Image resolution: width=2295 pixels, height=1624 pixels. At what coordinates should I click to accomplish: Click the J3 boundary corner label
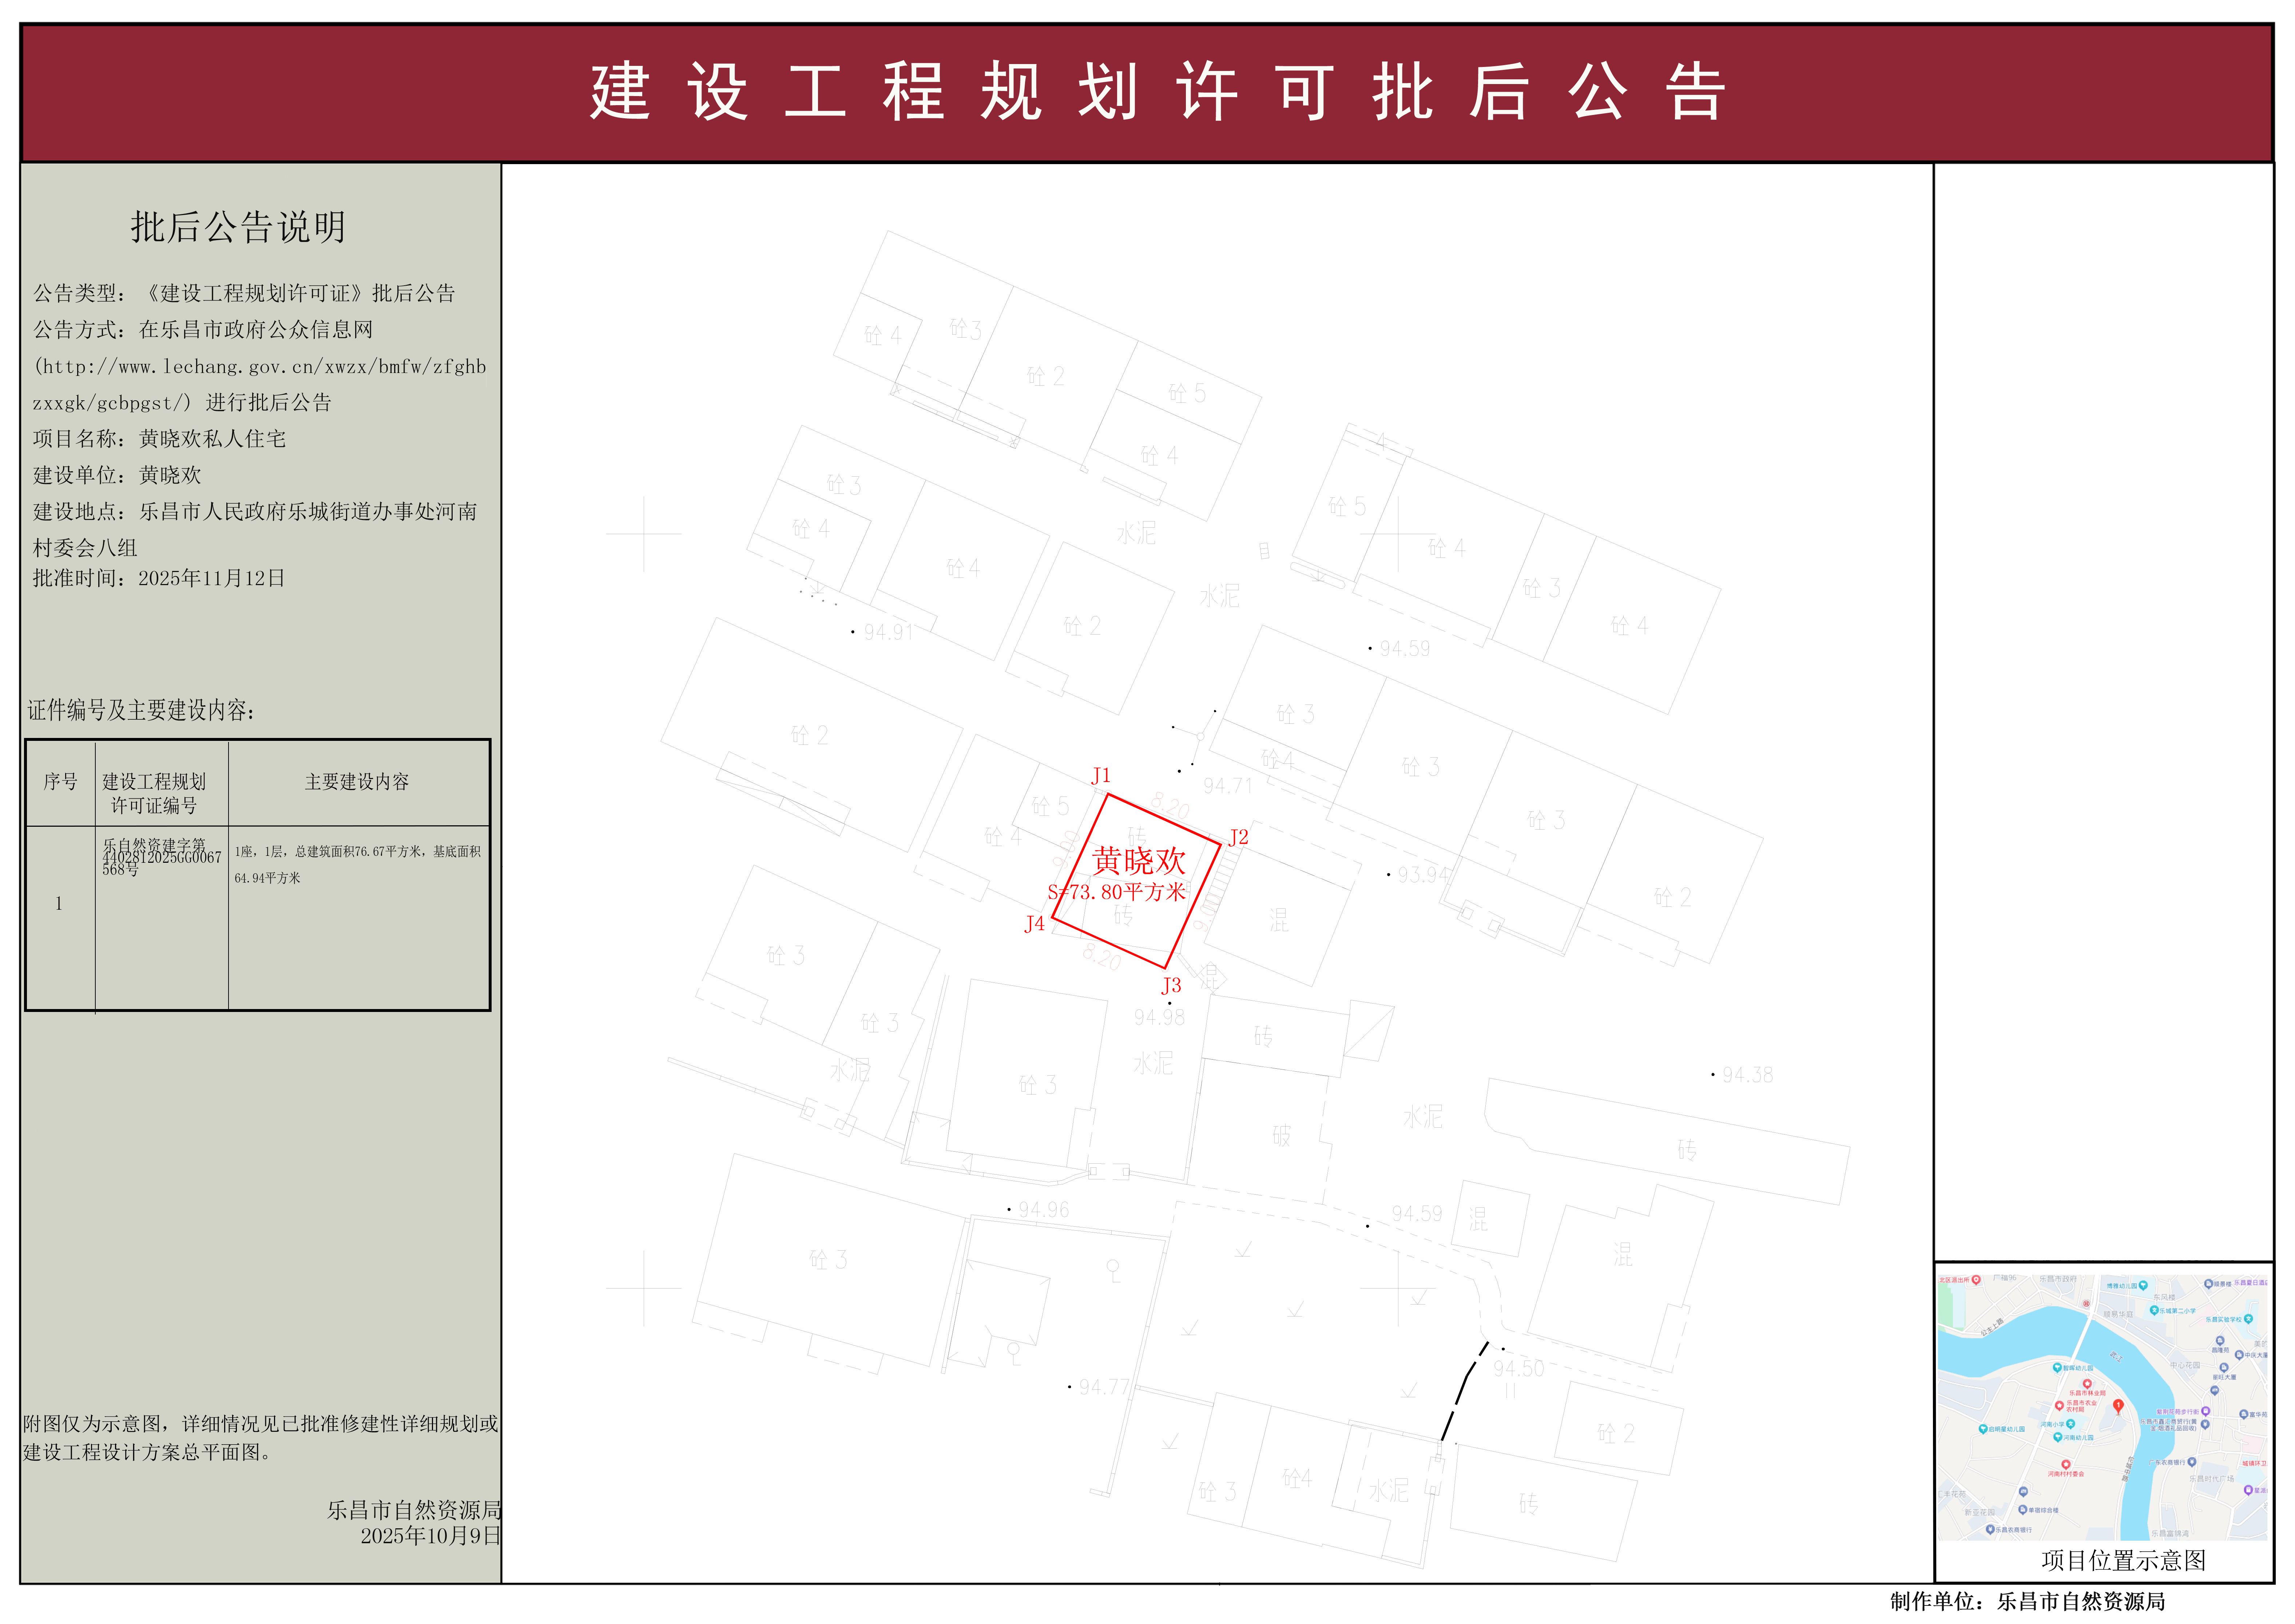click(1171, 986)
